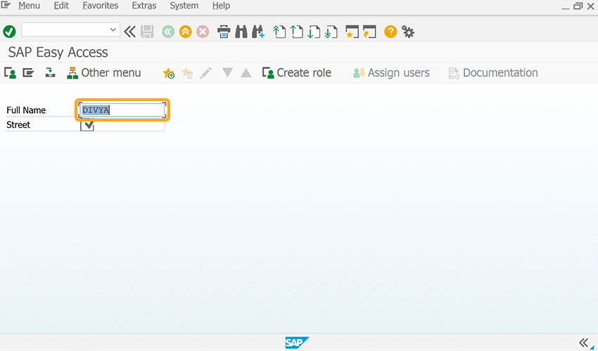Screen dimensions: 598x351
Task: Collapse the command field with double chevron
Action: pyautogui.click(x=129, y=32)
